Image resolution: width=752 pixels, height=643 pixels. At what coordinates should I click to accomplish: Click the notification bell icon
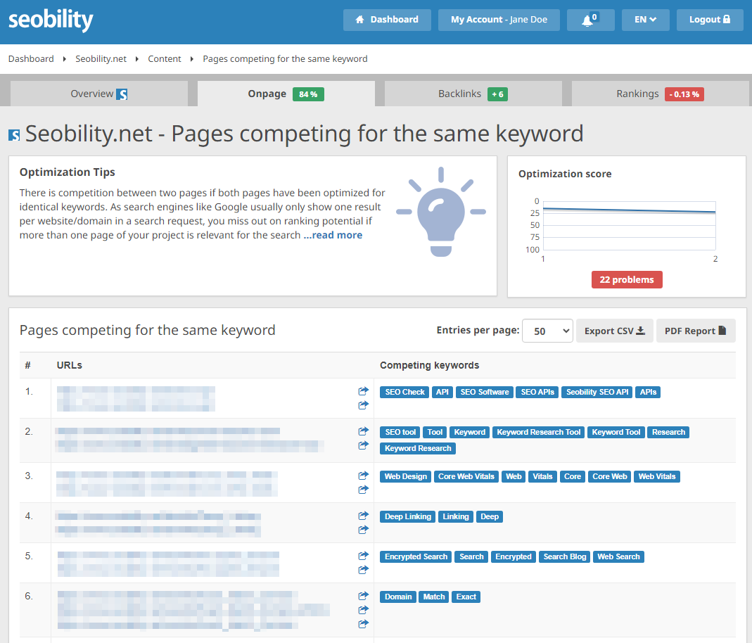587,19
